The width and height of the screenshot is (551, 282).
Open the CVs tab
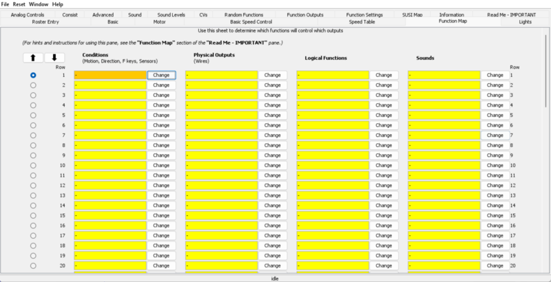[x=203, y=14]
